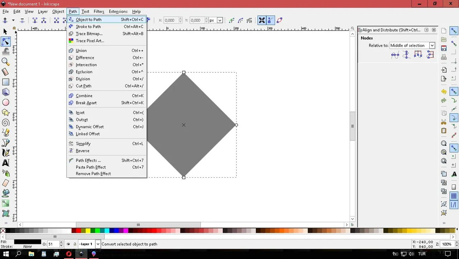The image size is (459, 259).
Task: Expand the insert node dropdown arrow
Action: (13, 20)
